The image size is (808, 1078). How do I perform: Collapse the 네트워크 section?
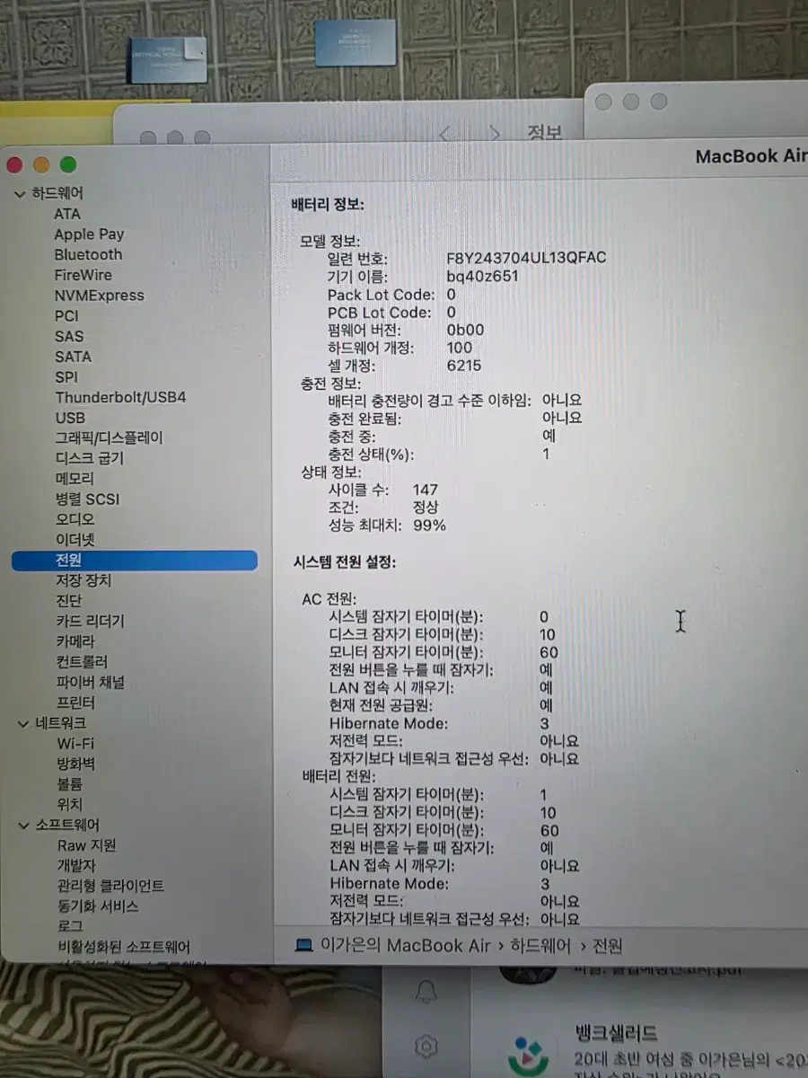22,723
